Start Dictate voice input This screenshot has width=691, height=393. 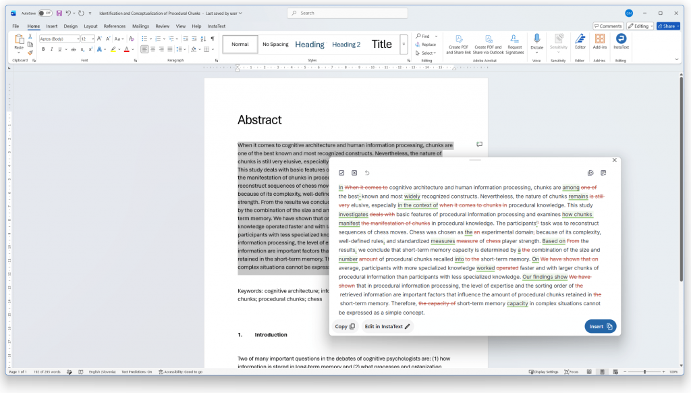[x=536, y=43]
